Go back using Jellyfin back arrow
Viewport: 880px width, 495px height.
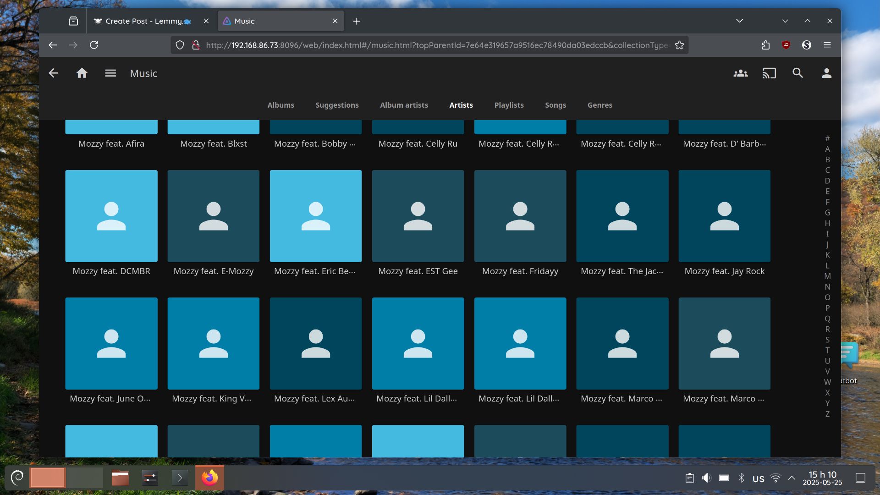click(x=53, y=73)
